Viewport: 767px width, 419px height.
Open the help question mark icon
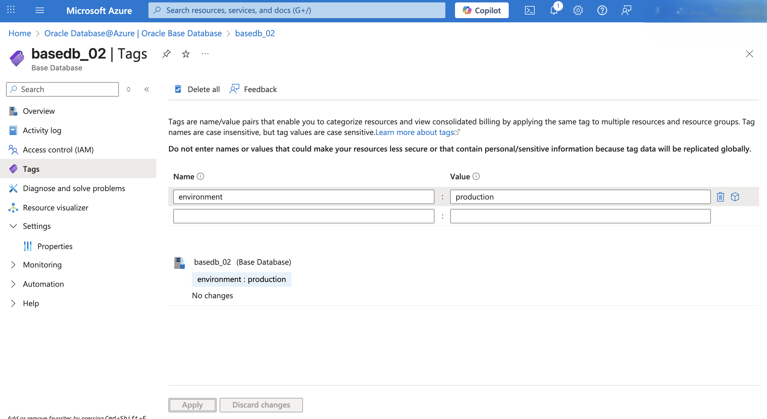(x=602, y=10)
